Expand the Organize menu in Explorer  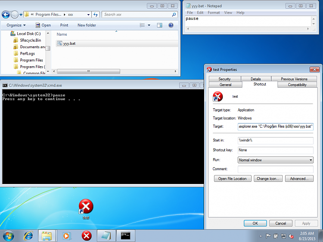[16, 25]
